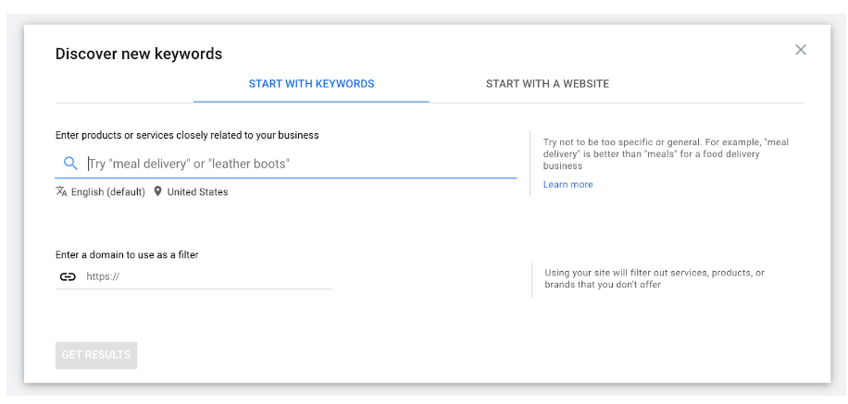Screen dimensions: 848x404
Task: Change the English (default) language setting
Action: pyautogui.click(x=107, y=192)
